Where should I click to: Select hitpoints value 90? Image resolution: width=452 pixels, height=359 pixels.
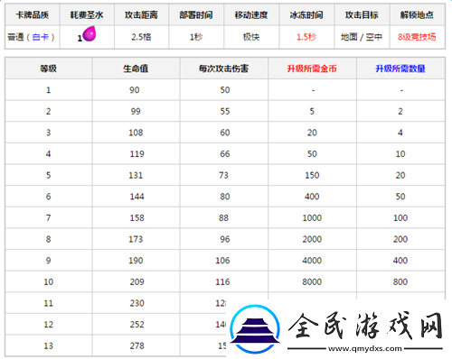tap(135, 90)
